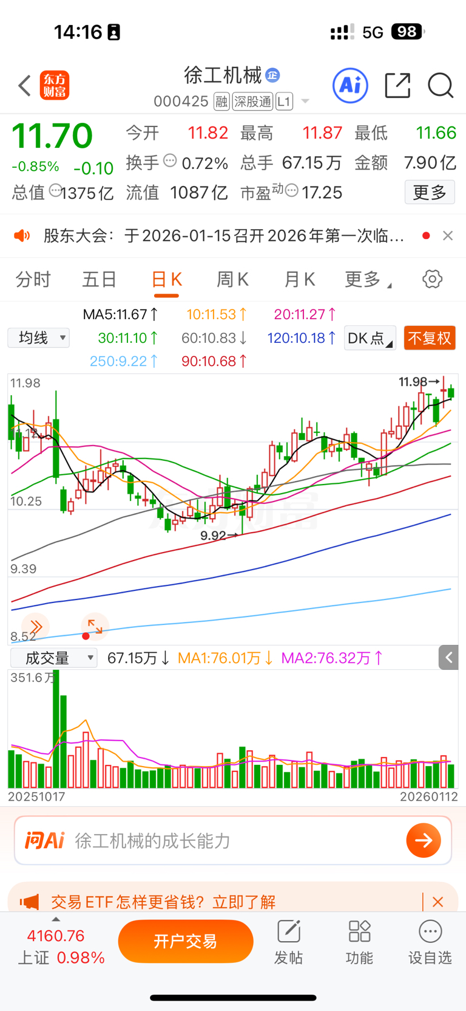Image resolution: width=466 pixels, height=1011 pixels.
Task: Open the 成交量 indicator dropdown
Action: pos(53,658)
